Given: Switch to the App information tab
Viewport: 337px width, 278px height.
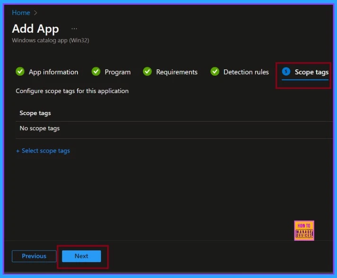Looking at the screenshot, I should [53, 72].
